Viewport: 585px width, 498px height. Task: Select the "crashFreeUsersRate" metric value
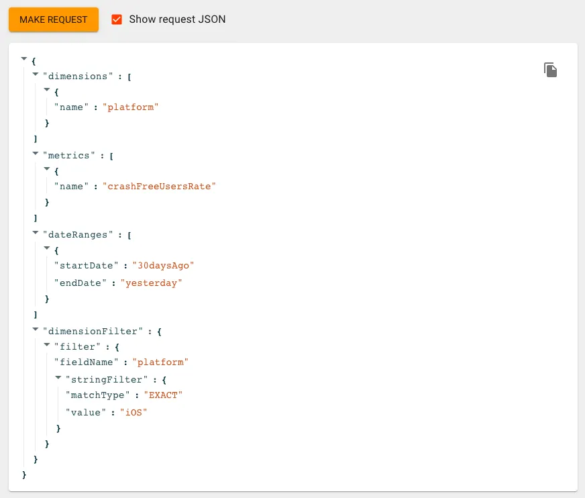click(159, 187)
